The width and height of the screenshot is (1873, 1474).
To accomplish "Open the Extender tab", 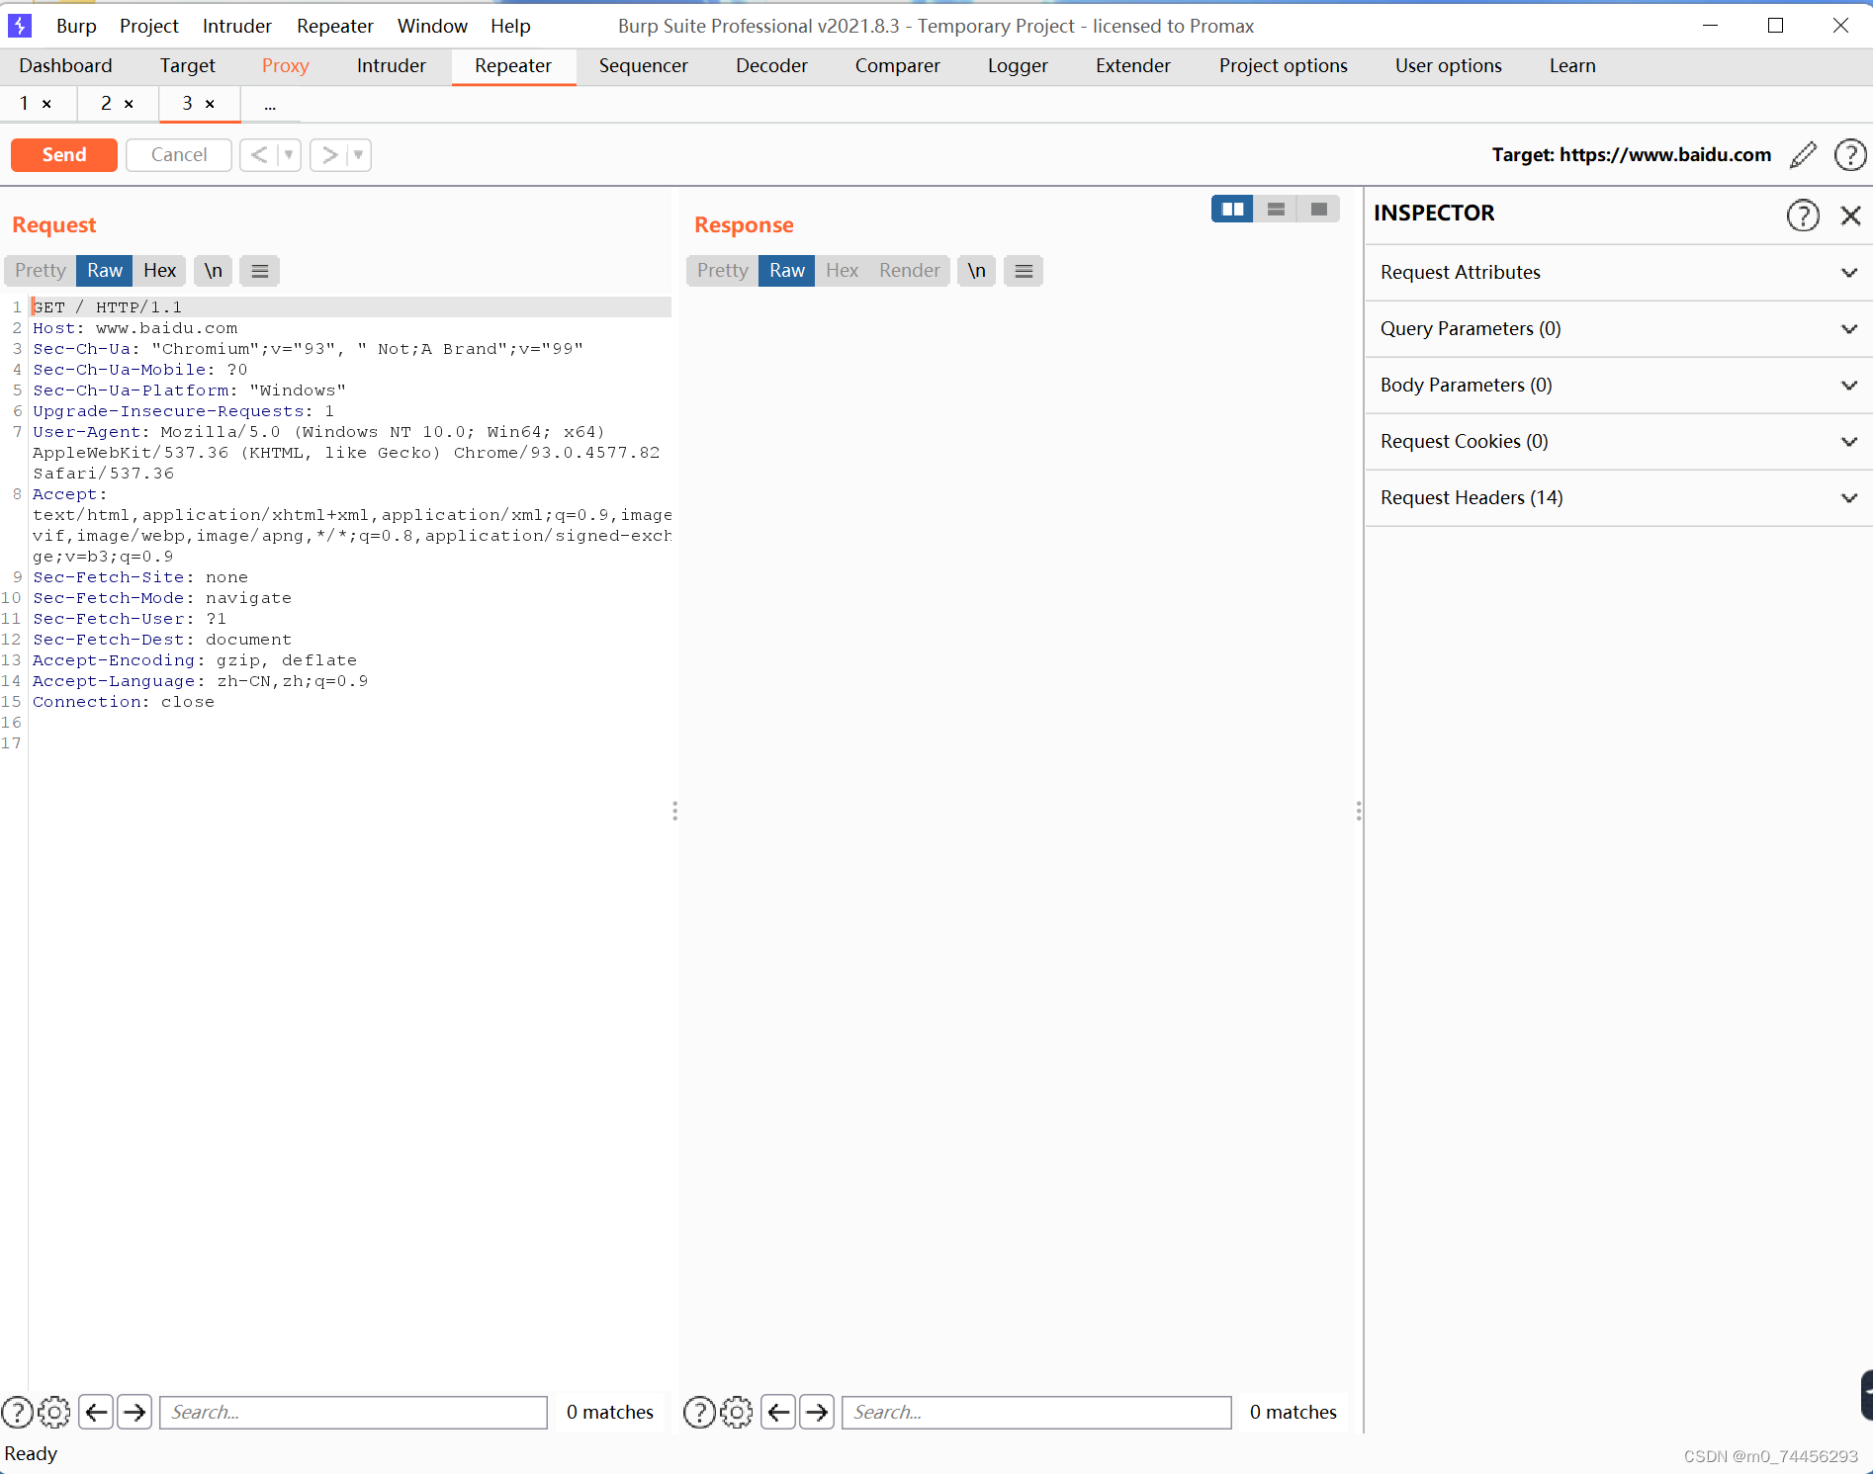I will tap(1133, 65).
